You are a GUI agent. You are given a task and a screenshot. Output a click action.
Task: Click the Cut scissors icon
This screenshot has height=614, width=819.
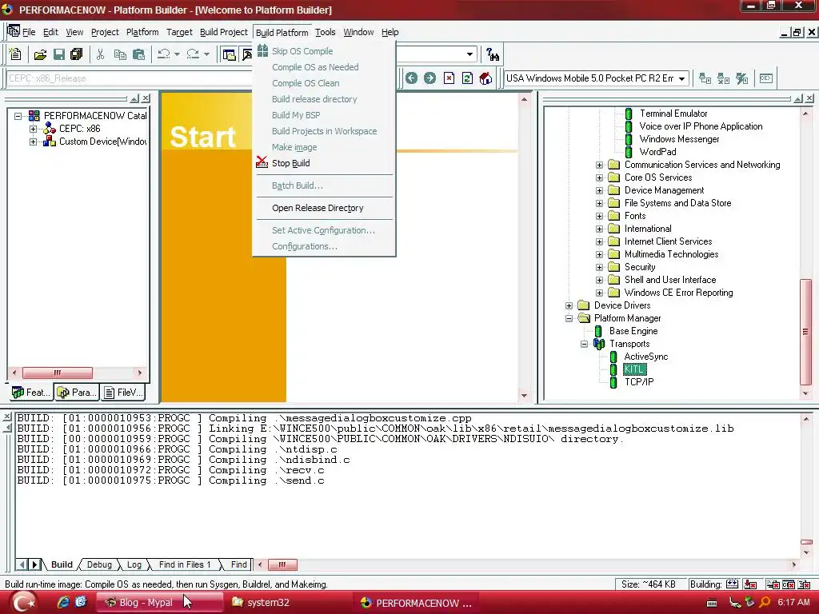pos(100,54)
